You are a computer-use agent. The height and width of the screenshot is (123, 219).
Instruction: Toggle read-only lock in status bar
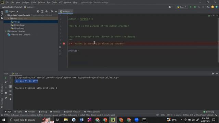click(x=216, y=115)
